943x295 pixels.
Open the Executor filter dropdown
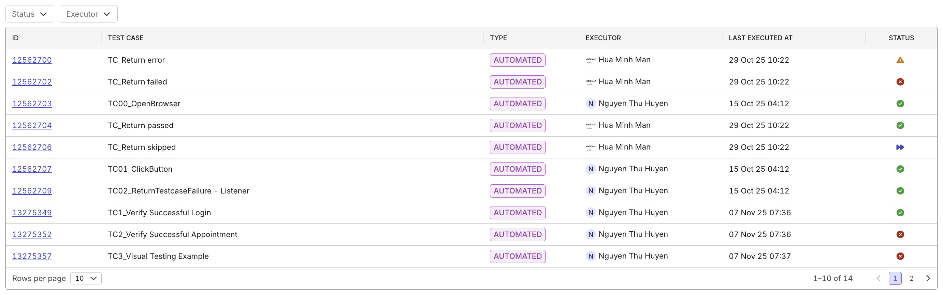point(88,14)
